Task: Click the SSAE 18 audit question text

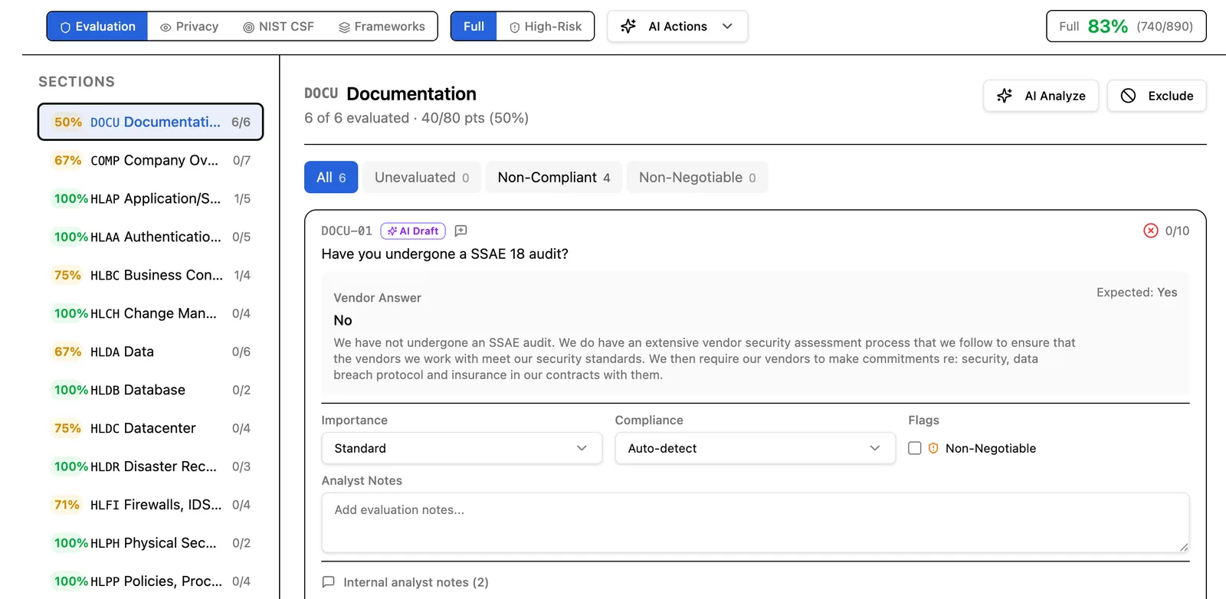Action: [444, 254]
